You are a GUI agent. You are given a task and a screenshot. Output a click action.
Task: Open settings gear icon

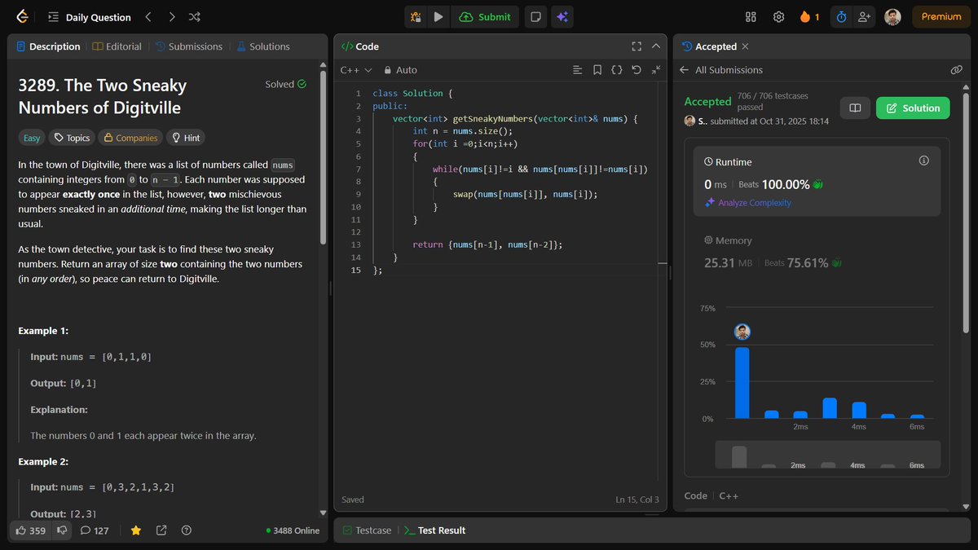tap(778, 16)
